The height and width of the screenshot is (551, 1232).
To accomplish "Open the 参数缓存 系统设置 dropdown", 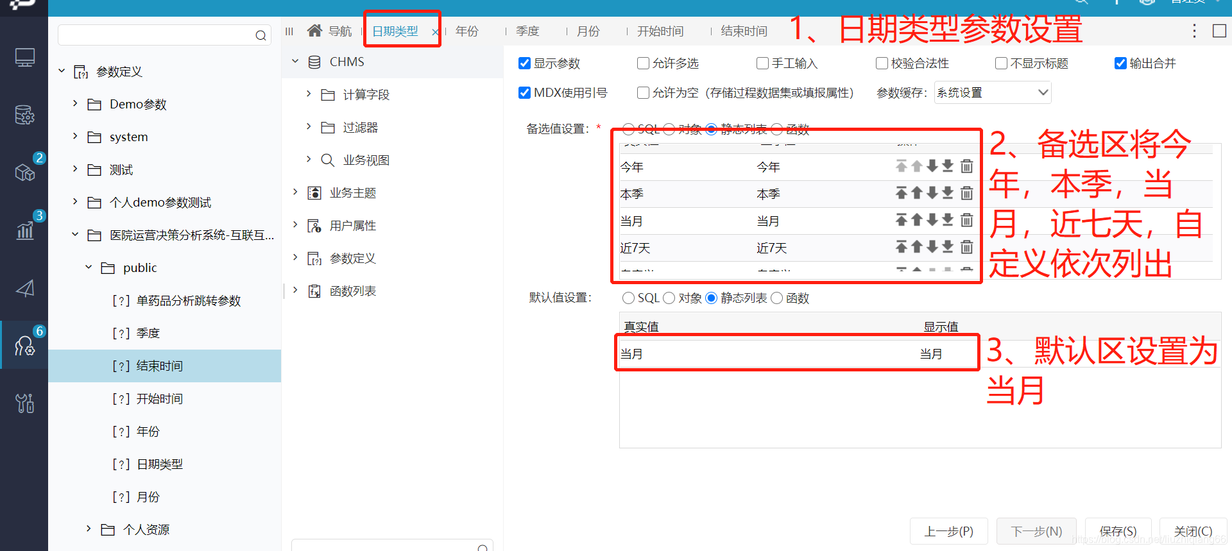I will 993,93.
